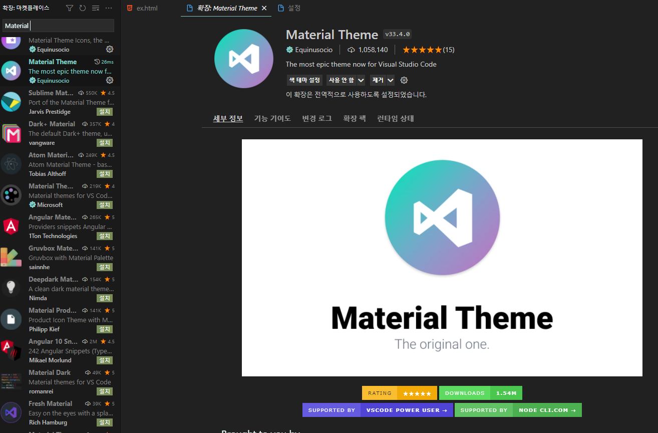This screenshot has height=433, width=658.
Task: Install Atom Material Theme by Tobias Althoff
Action: click(105, 174)
